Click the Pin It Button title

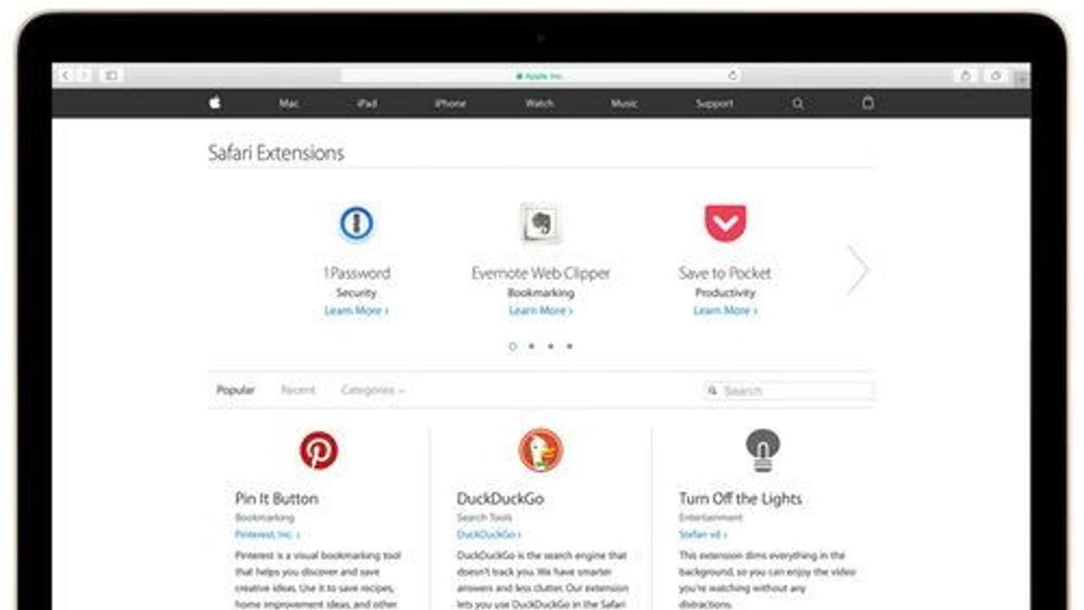(x=277, y=498)
